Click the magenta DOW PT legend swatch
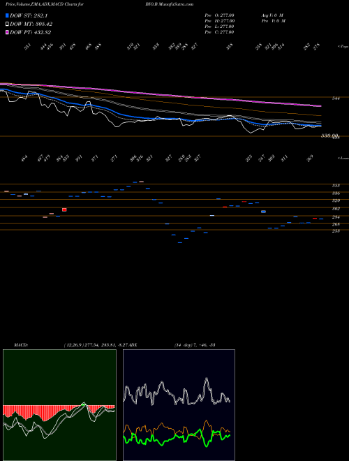 tap(7, 32)
